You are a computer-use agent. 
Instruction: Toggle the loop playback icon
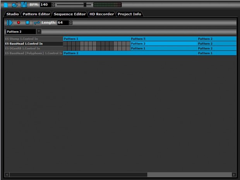(36, 23)
